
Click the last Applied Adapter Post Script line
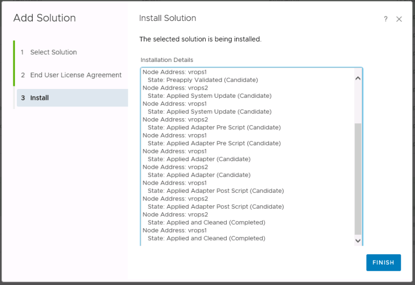215,207
